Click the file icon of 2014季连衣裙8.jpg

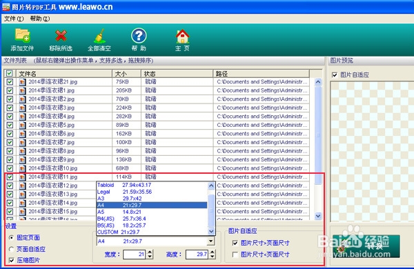[23, 151]
